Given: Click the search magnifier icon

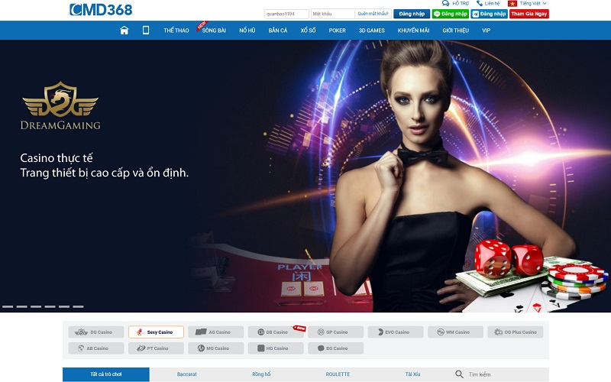Looking at the screenshot, I should (459, 374).
